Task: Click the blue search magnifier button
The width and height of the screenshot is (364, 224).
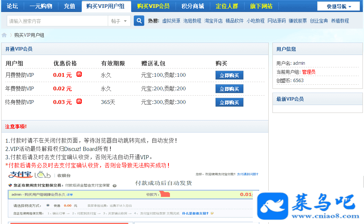Action: (x=139, y=21)
